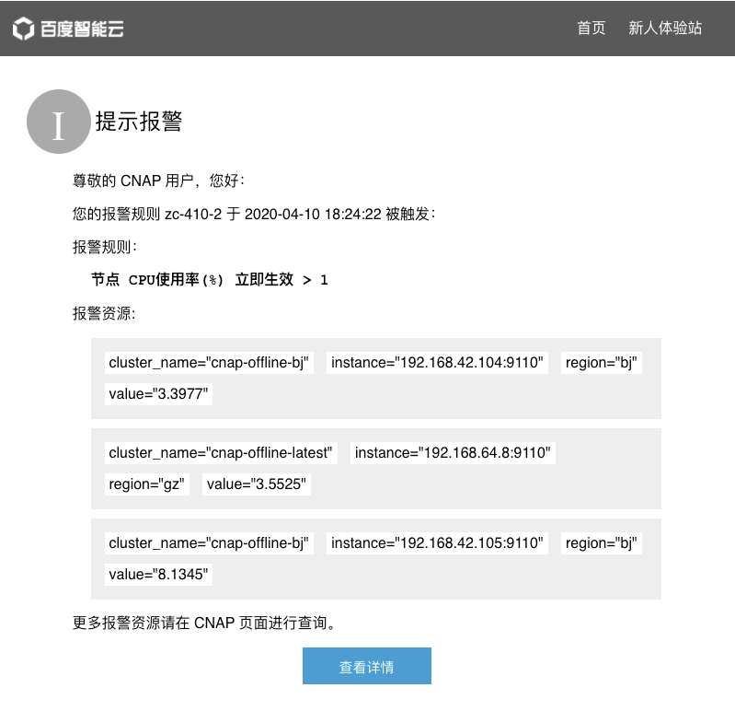Click the region="bj" tag in the 3.3977 block
Image resolution: width=735 pixels, height=711 pixels.
click(602, 363)
